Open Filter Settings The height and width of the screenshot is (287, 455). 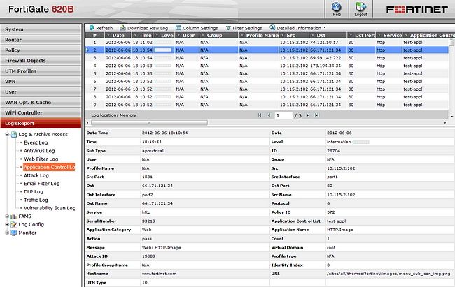click(244, 28)
